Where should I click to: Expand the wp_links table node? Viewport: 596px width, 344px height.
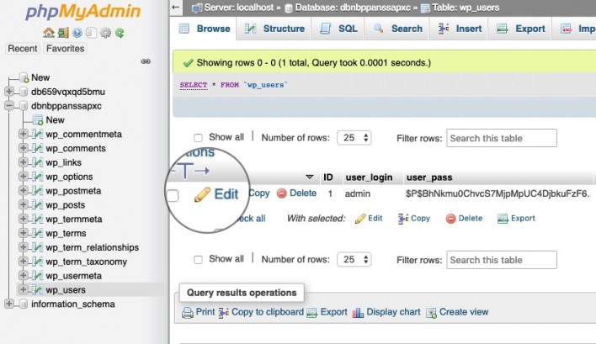(24, 162)
